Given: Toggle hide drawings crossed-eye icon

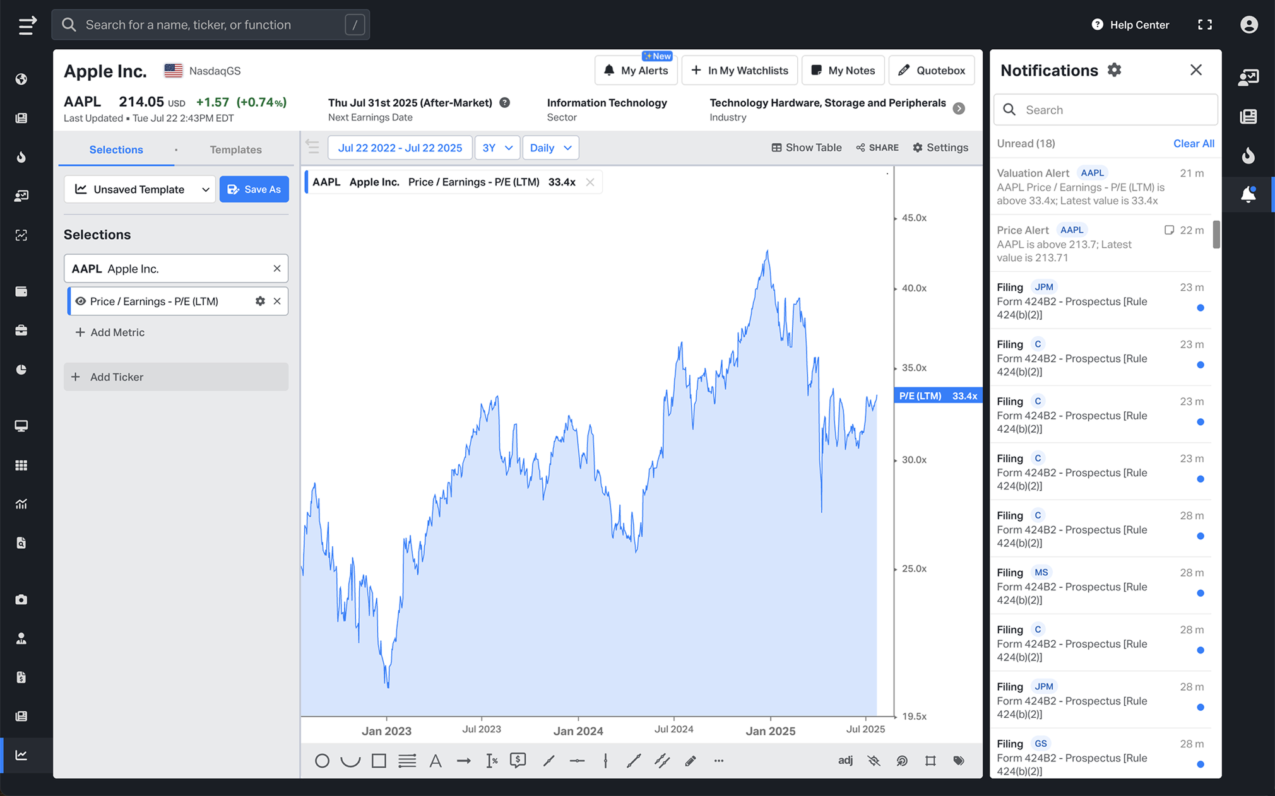Looking at the screenshot, I should [x=874, y=761].
